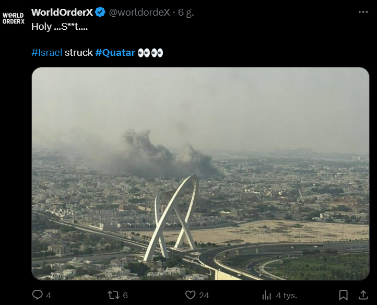377x305 pixels.
Task: Follow the #Quatar hashtag link
Action: 115,53
